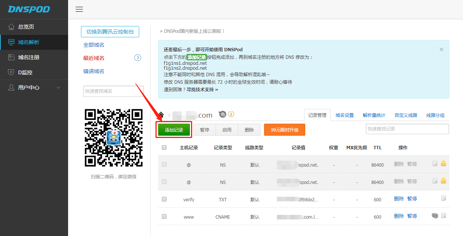Select 域名注册 in the left sidebar

[29, 57]
